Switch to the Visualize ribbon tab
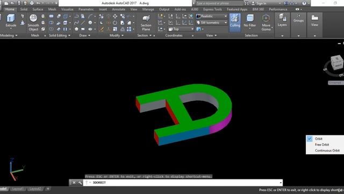The height and width of the screenshot is (194, 344). (67, 9)
